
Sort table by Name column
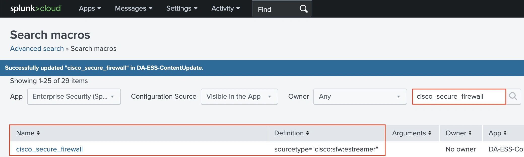[28, 133]
